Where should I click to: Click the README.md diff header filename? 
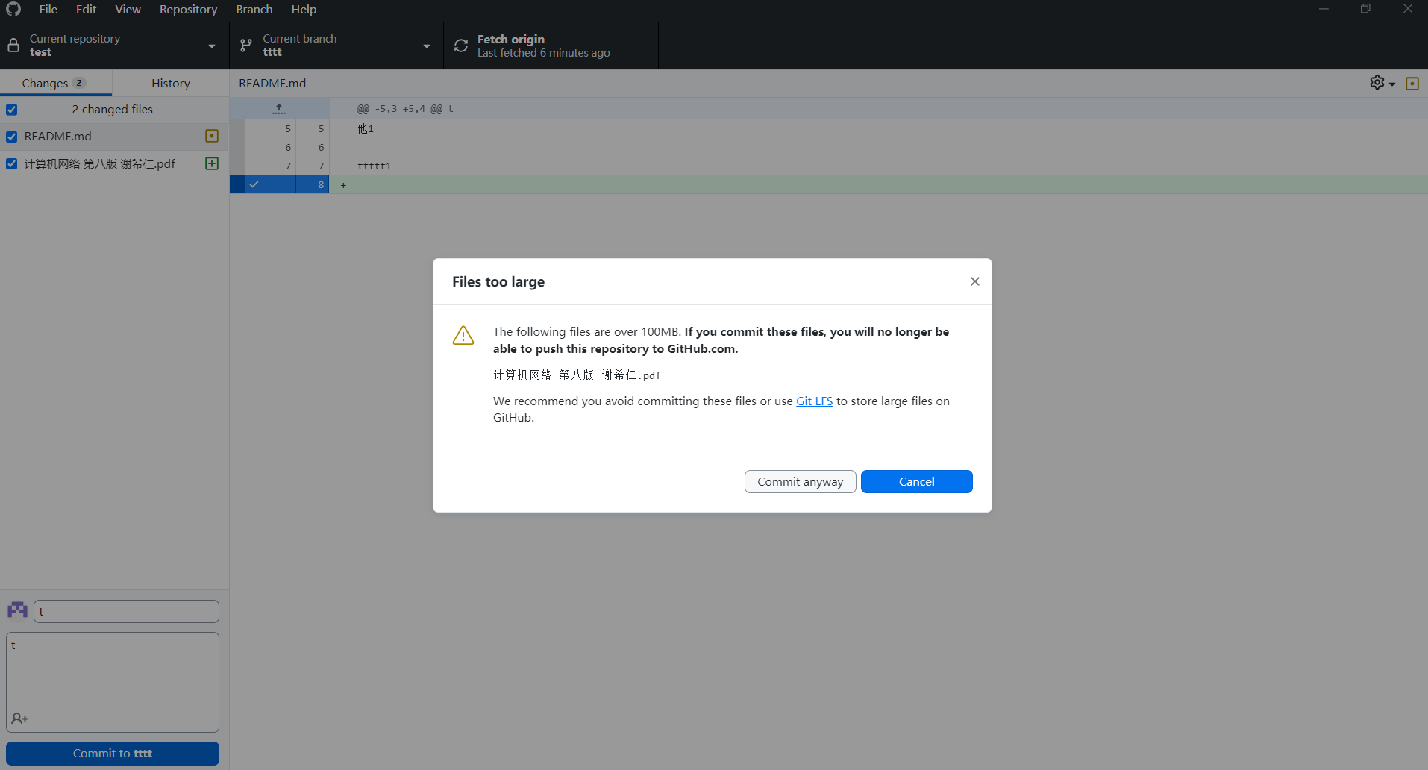[x=272, y=83]
